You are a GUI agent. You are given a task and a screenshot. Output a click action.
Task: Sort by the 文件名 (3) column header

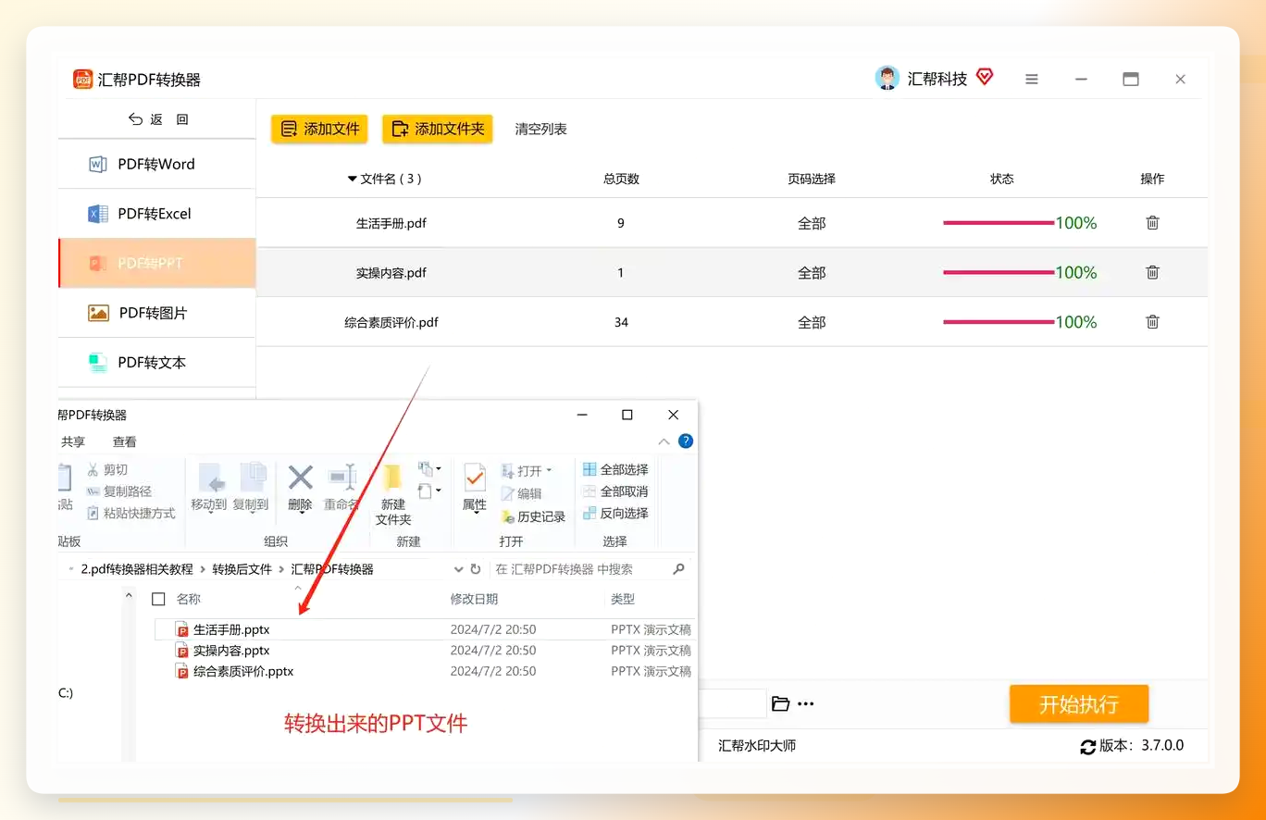[384, 179]
